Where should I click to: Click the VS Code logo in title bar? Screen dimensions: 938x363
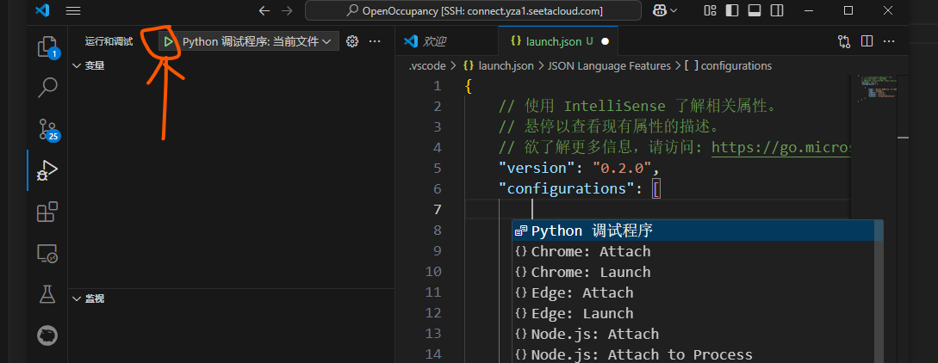pyautogui.click(x=42, y=10)
